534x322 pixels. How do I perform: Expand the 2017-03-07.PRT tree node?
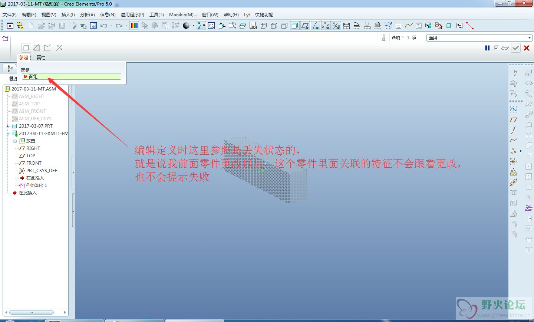[8, 126]
